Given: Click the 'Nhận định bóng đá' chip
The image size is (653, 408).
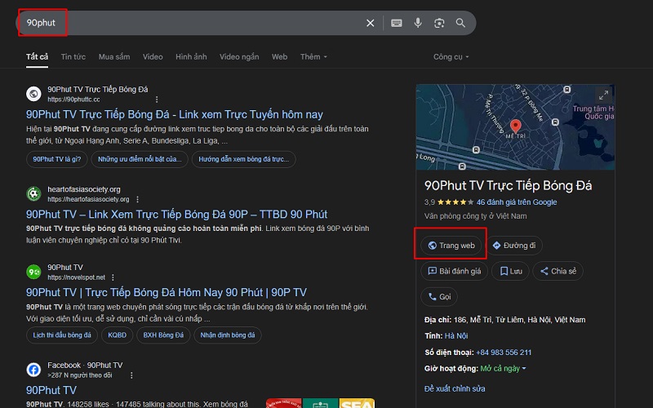Looking at the screenshot, I should tap(228, 335).
